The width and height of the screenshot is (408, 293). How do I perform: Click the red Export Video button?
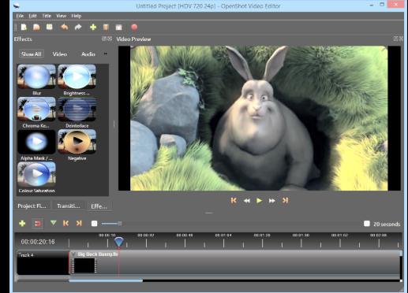click(134, 27)
